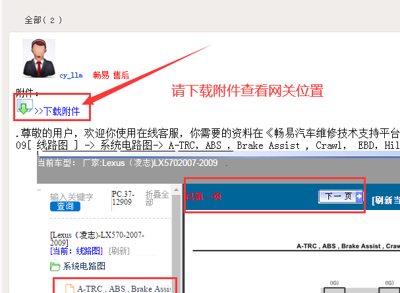Click the 当前车型 vehicle header text
Screen dimensions: 400x293
pos(128,163)
